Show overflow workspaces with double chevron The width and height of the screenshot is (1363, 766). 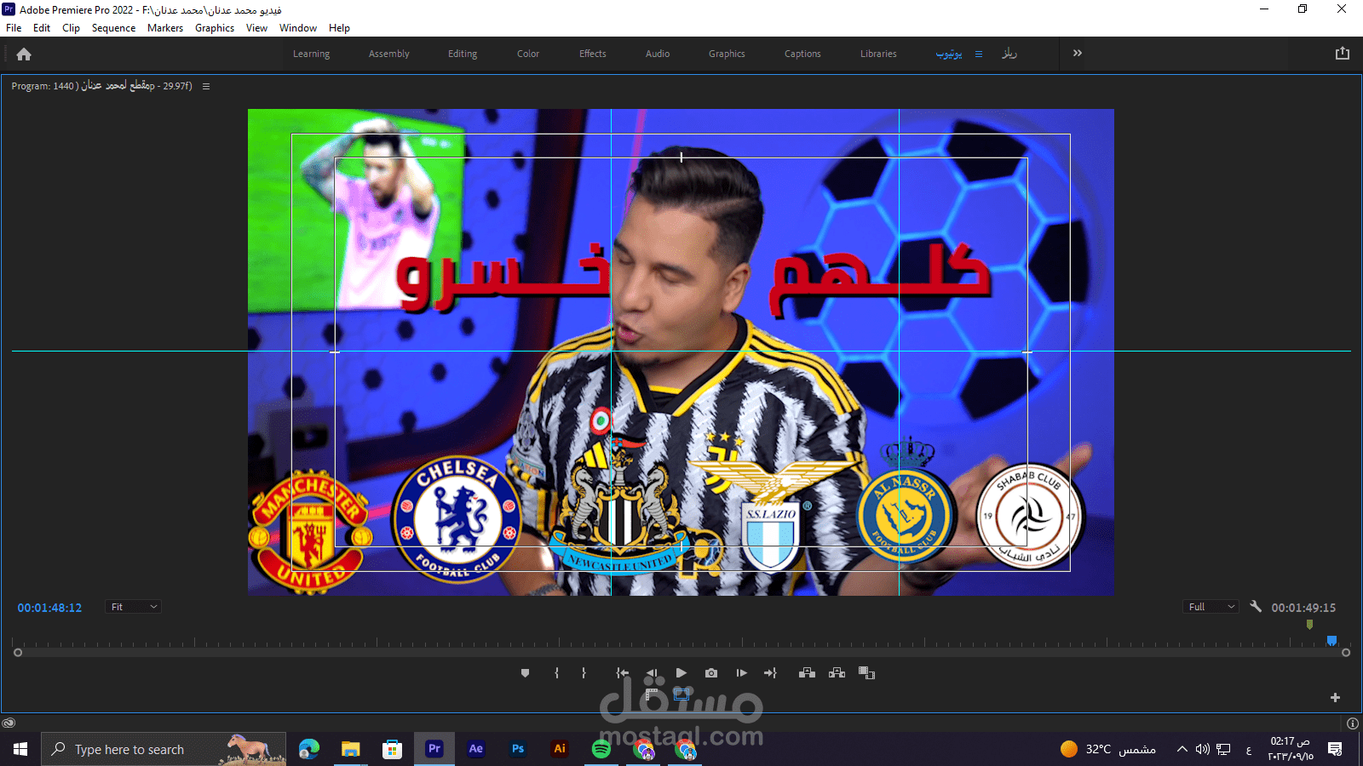(1078, 53)
